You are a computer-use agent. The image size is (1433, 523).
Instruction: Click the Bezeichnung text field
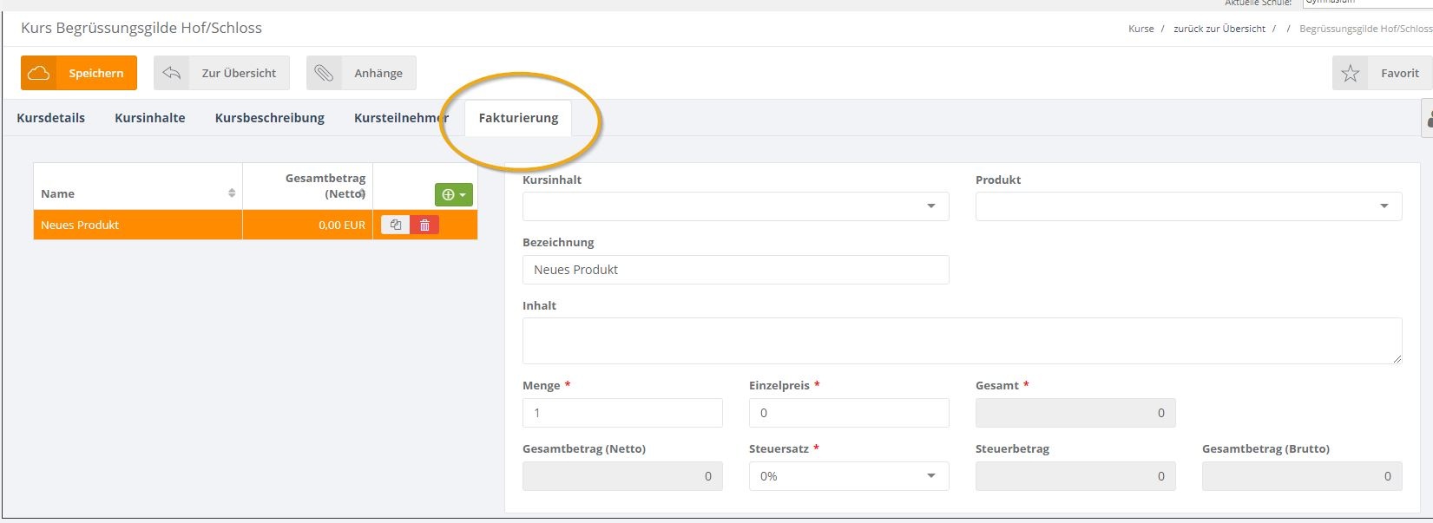click(735, 270)
